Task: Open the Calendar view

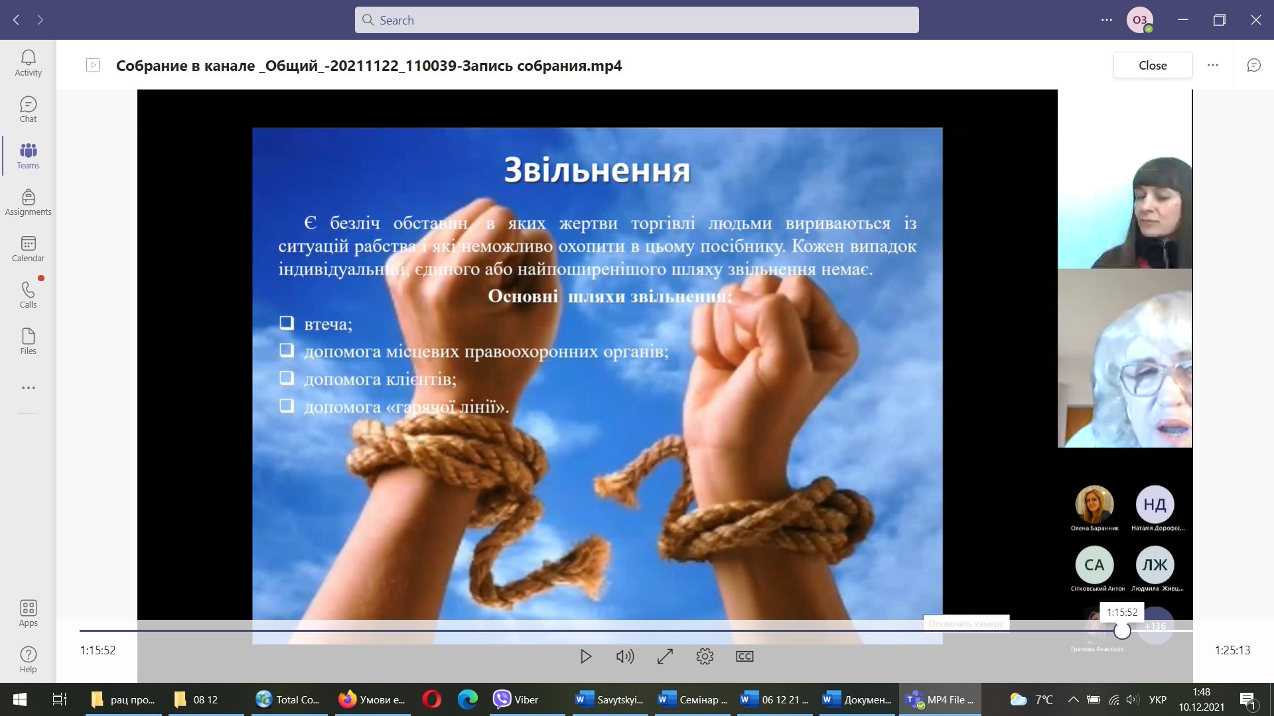Action: pos(28,249)
